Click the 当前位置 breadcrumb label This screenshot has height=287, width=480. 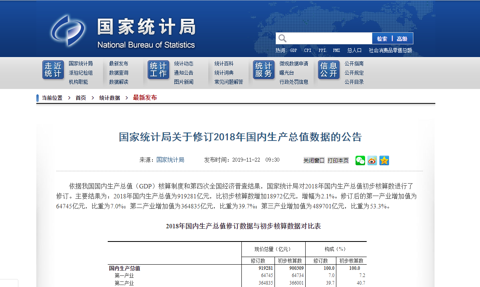(52, 98)
